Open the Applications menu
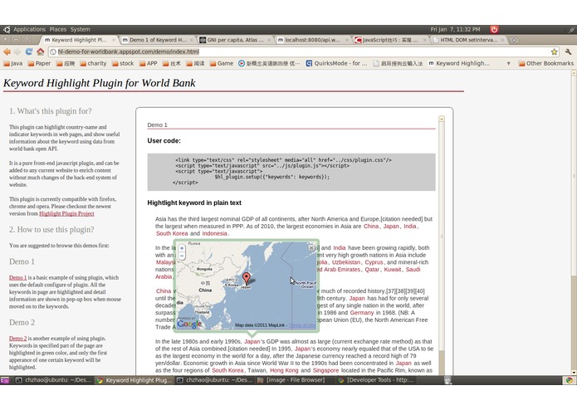 [x=29, y=29]
